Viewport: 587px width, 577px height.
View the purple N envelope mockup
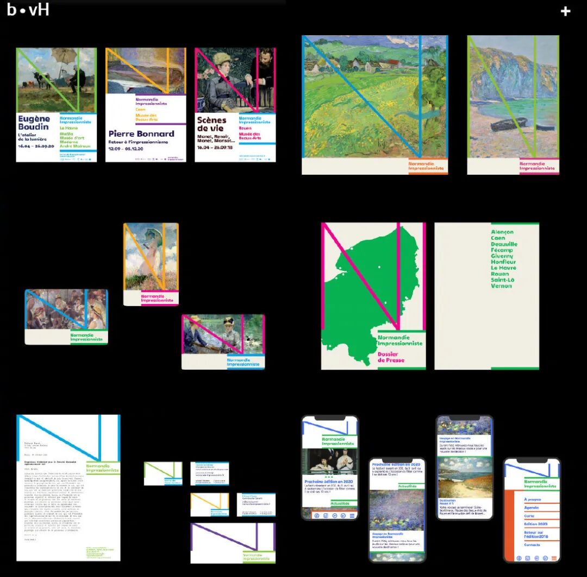tap(233, 543)
